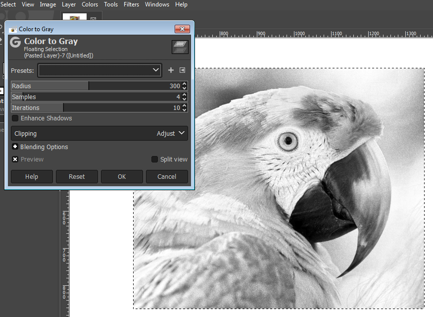
Task: Click the OK button
Action: (122, 177)
